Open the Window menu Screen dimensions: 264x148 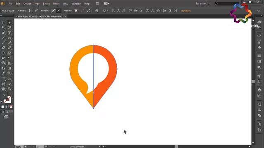(x=76, y=4)
